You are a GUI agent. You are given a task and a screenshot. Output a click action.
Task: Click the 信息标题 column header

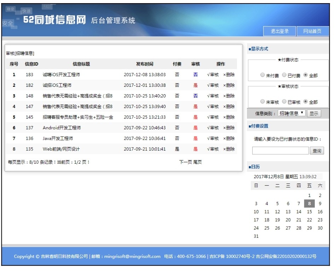tap(81, 64)
